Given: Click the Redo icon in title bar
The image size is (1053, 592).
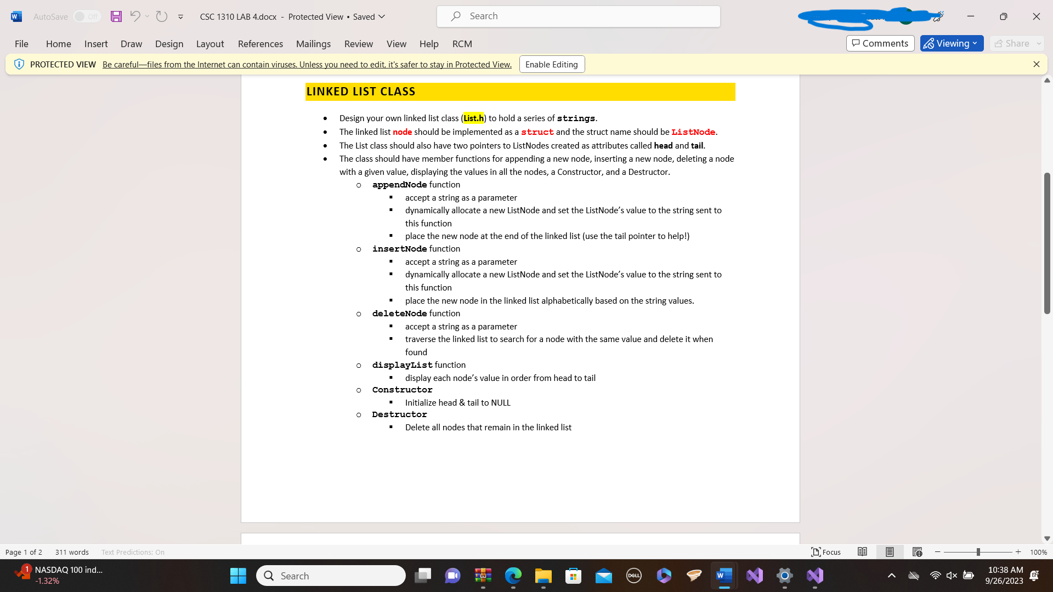Looking at the screenshot, I should tap(161, 16).
